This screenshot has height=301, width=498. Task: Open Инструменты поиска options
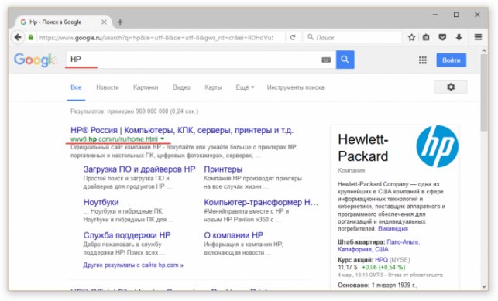295,87
